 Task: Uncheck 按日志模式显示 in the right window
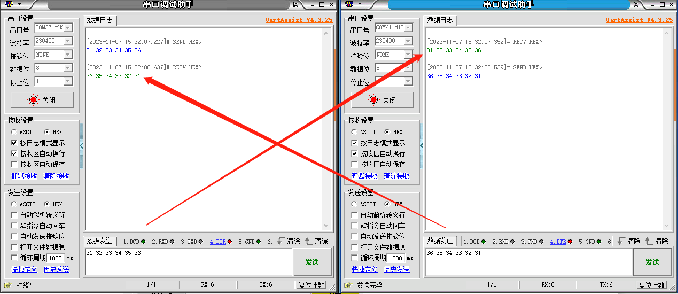(354, 143)
